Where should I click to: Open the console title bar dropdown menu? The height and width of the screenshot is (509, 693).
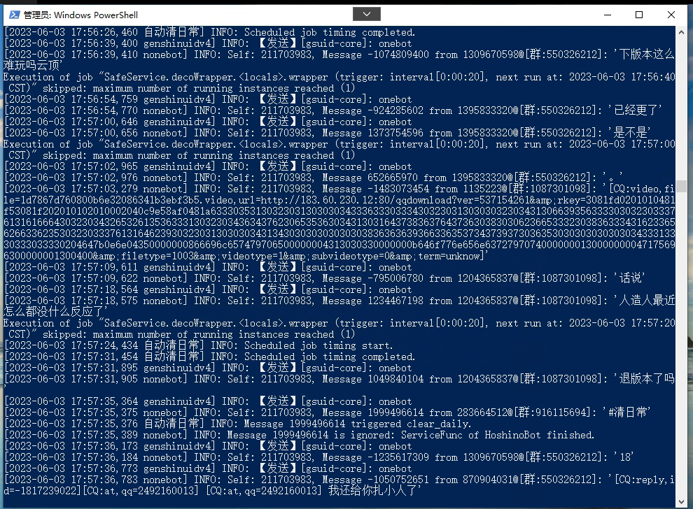367,14
